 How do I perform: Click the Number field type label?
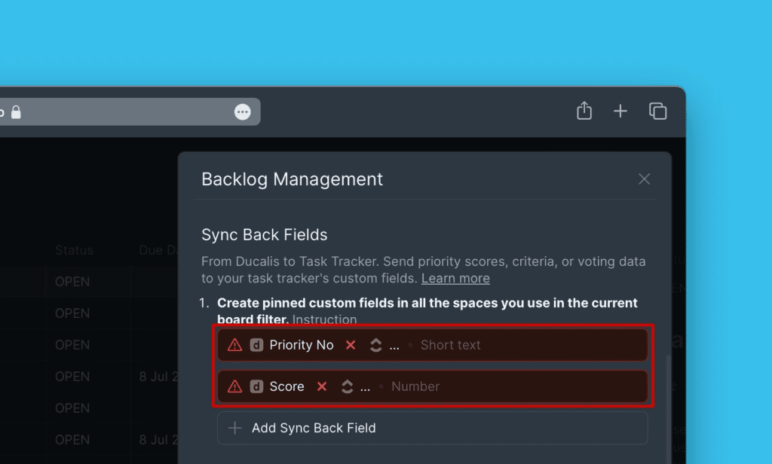(x=415, y=386)
